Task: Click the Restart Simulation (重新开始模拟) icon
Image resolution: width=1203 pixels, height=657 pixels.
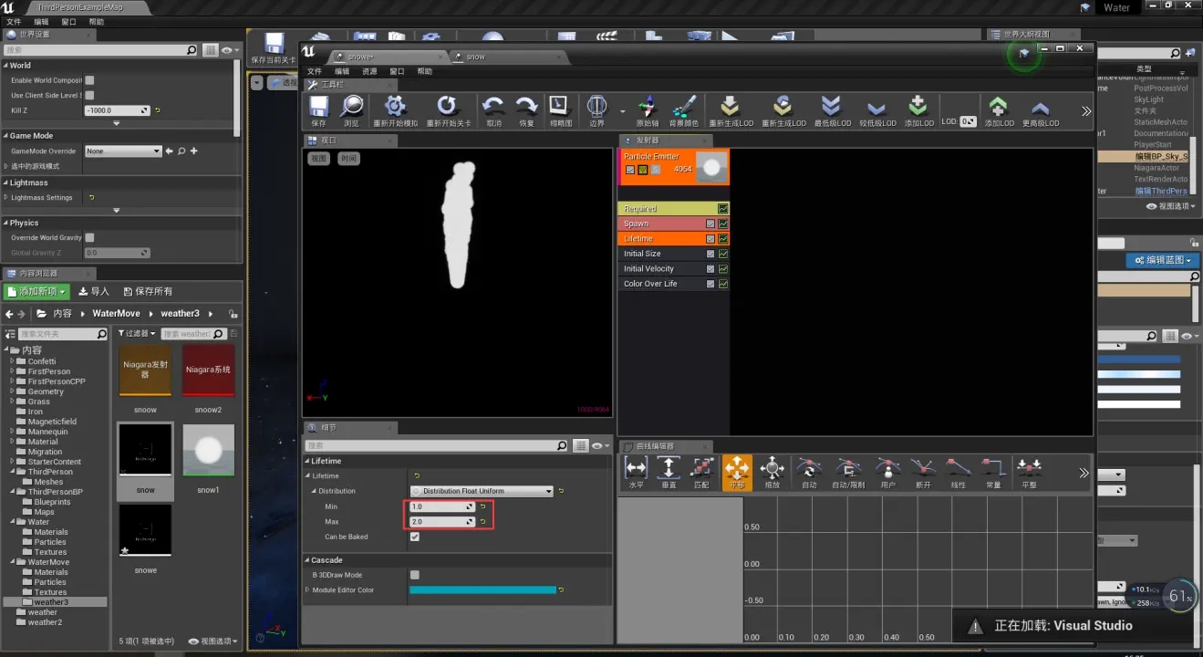Action: click(x=397, y=108)
